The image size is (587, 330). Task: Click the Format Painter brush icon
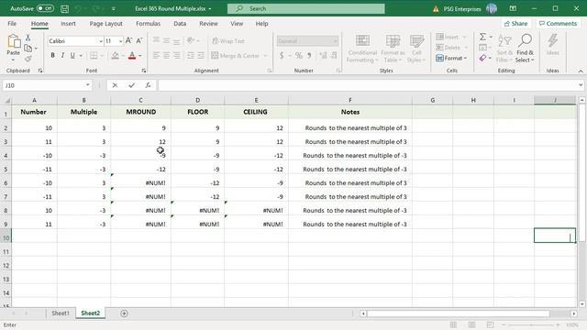[28, 59]
